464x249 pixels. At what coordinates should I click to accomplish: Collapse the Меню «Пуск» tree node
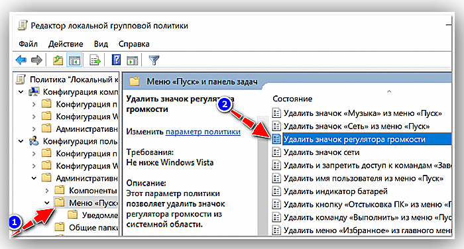point(47,203)
